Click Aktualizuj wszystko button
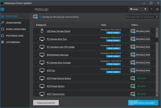This screenshot has height=108, width=161. 143,103
